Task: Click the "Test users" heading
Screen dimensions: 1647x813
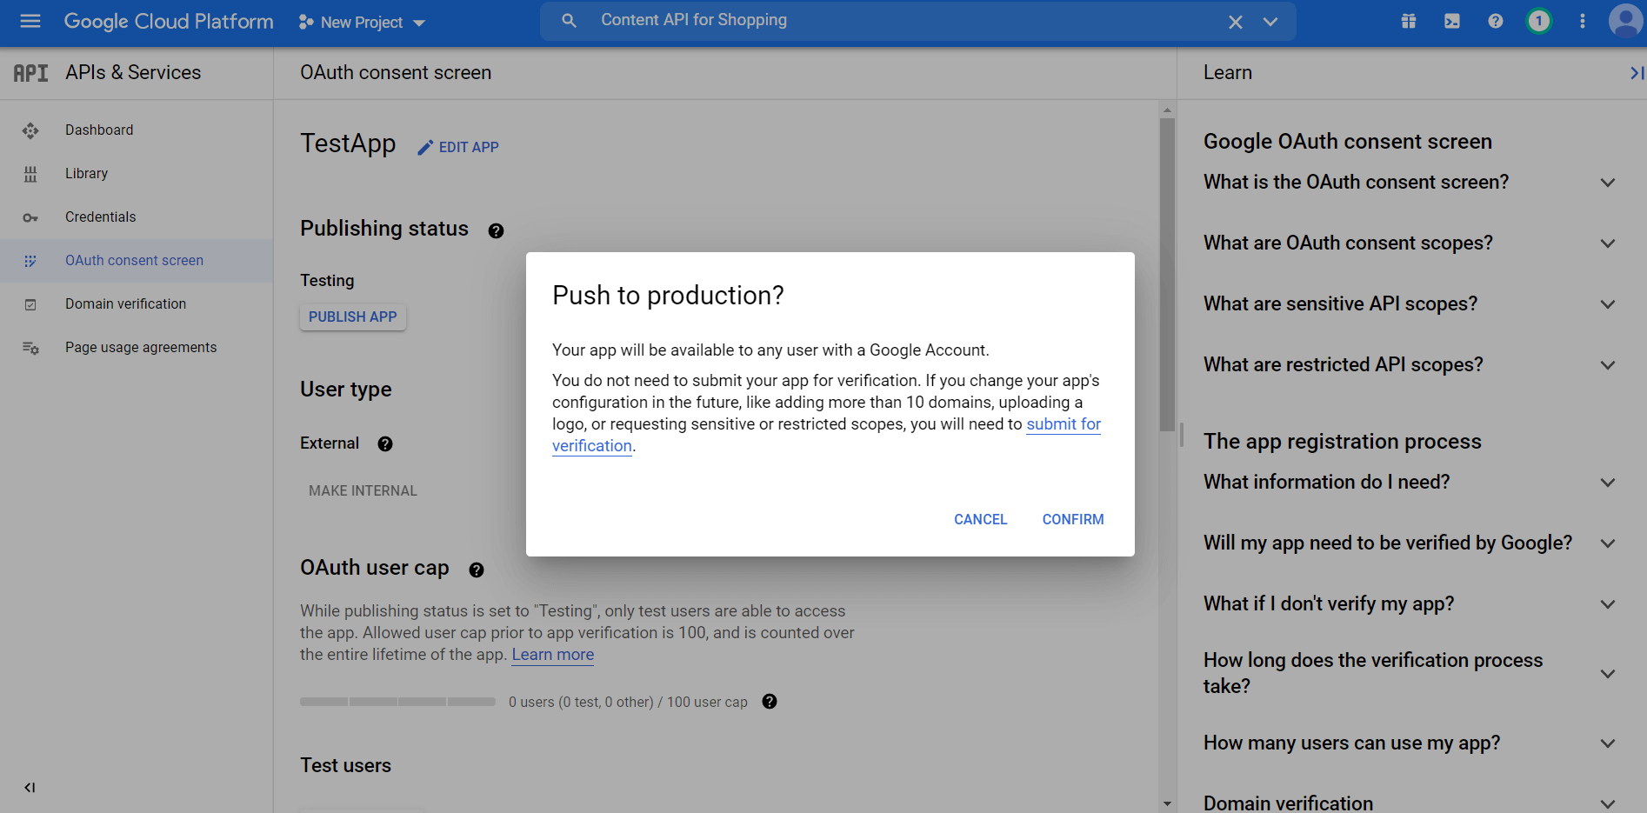Action: (346, 766)
